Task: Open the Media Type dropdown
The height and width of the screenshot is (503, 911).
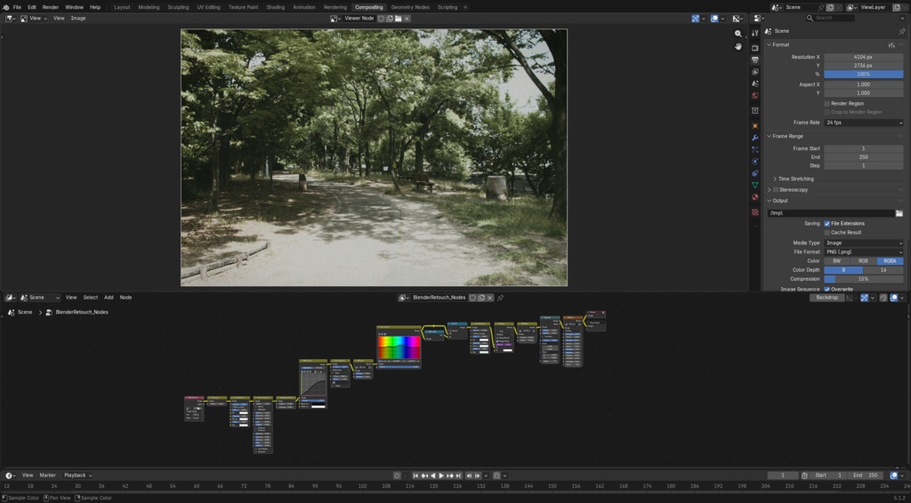Action: click(863, 244)
